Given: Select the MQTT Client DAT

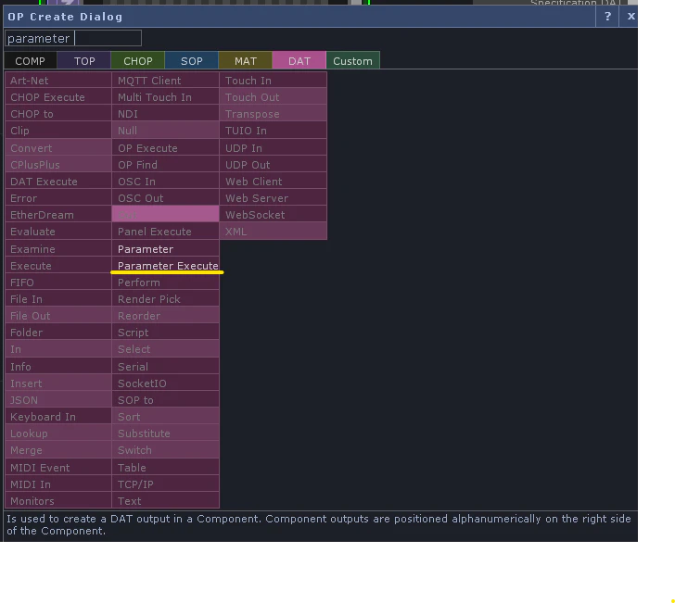Looking at the screenshot, I should tap(165, 81).
